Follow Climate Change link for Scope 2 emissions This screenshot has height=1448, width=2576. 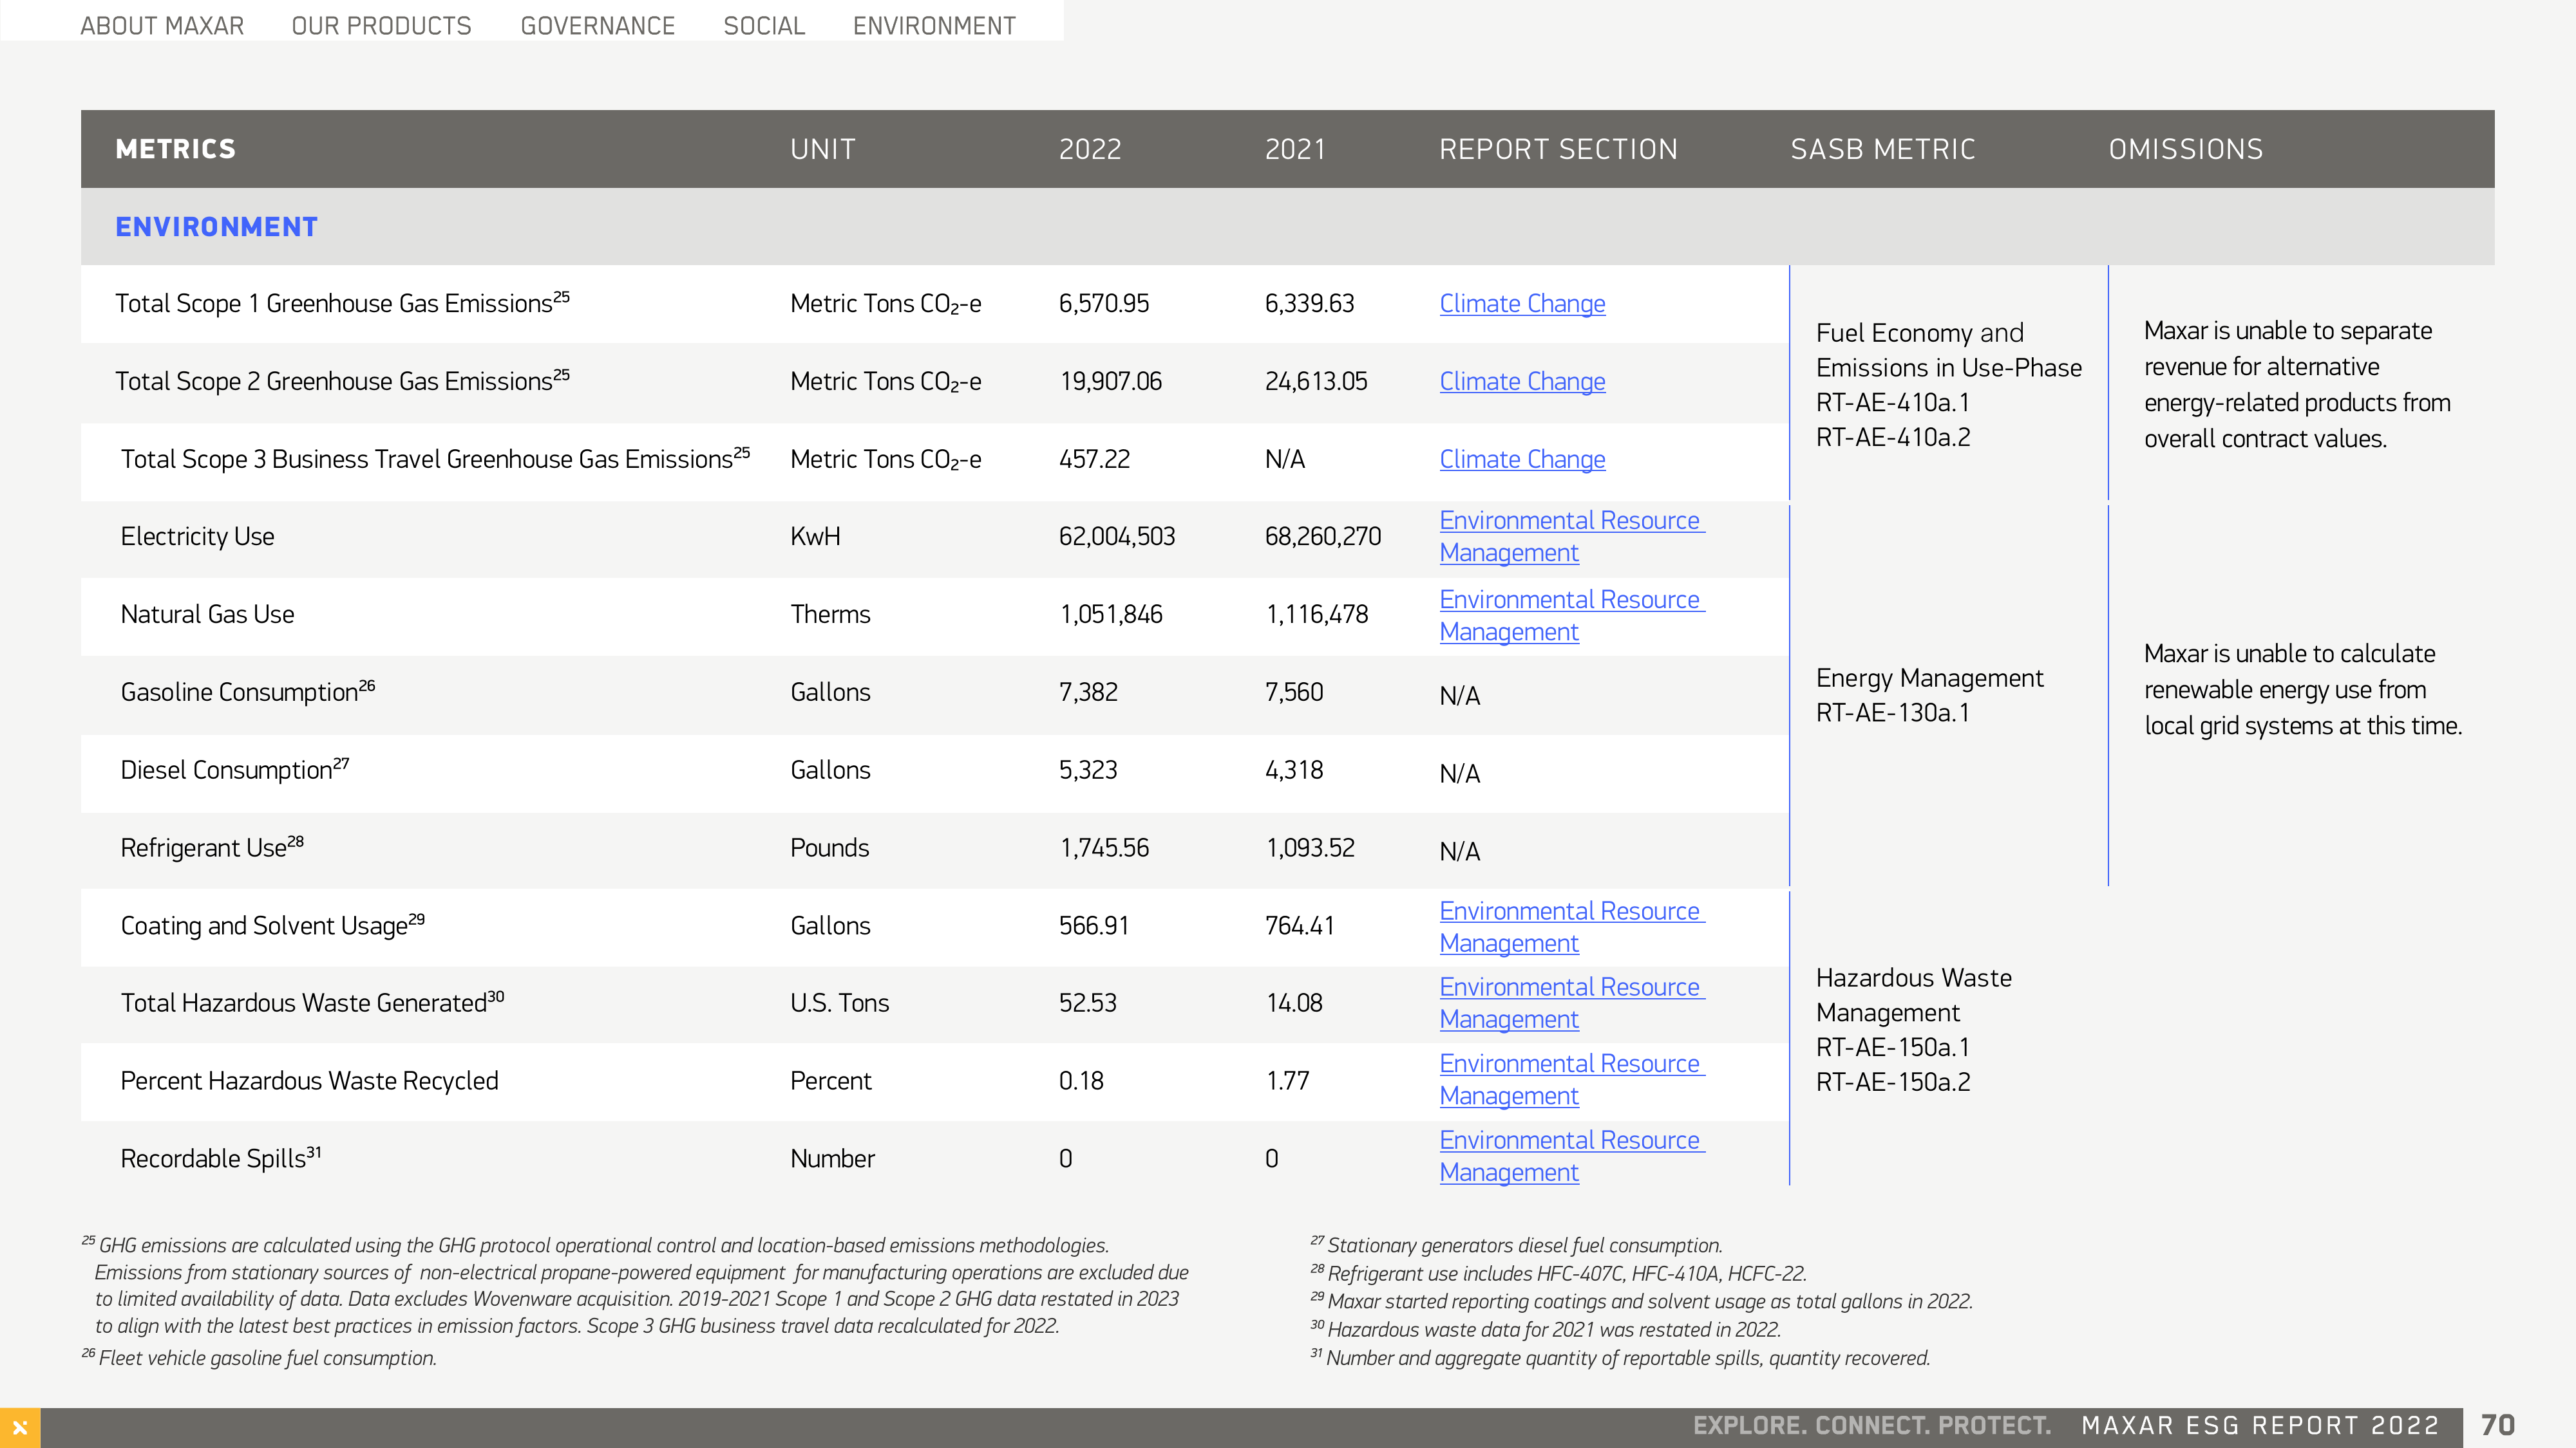pos(1522,382)
